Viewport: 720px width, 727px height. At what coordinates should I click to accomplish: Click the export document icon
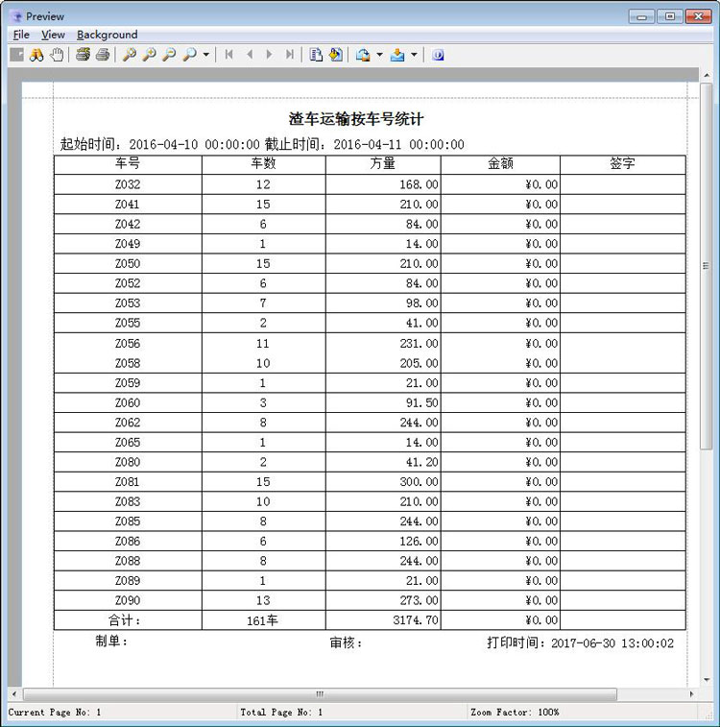336,55
